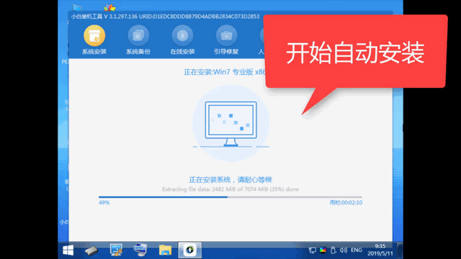Click the 正在安装:Win7 专业版 heading
This screenshot has width=461, height=259.
click(x=225, y=72)
